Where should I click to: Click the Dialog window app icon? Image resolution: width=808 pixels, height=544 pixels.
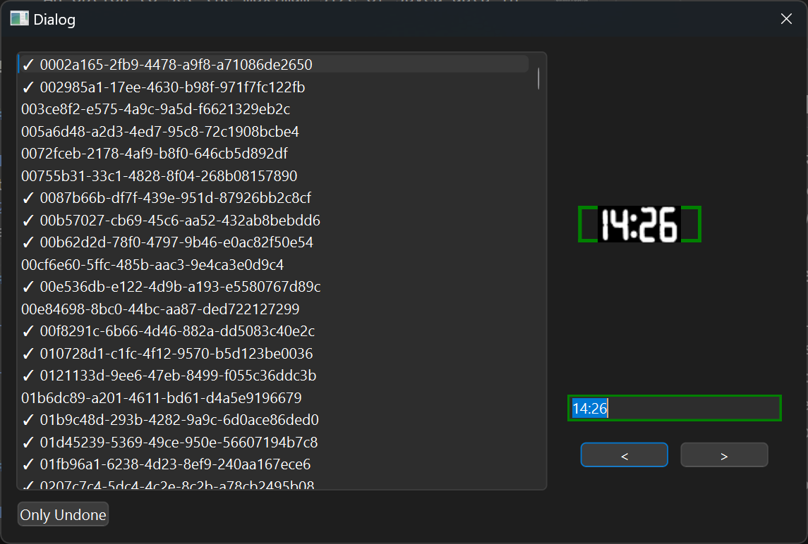[x=19, y=19]
